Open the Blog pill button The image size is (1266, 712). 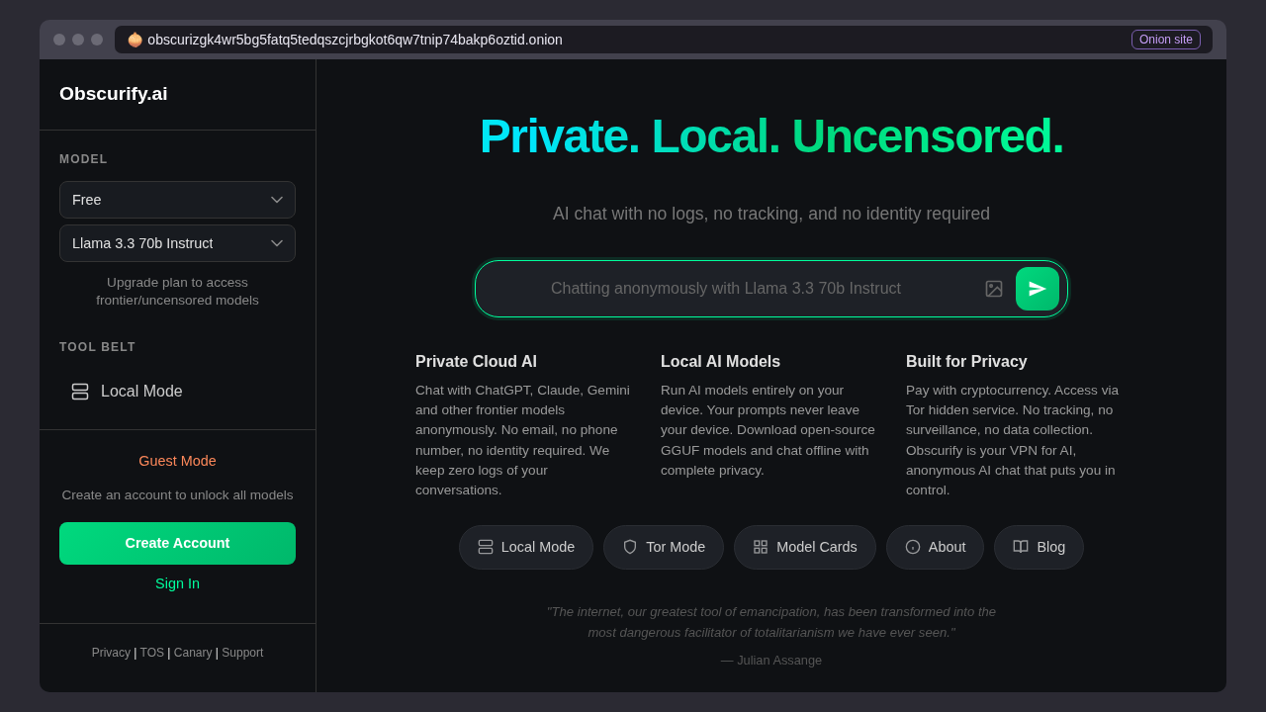[x=1039, y=547]
